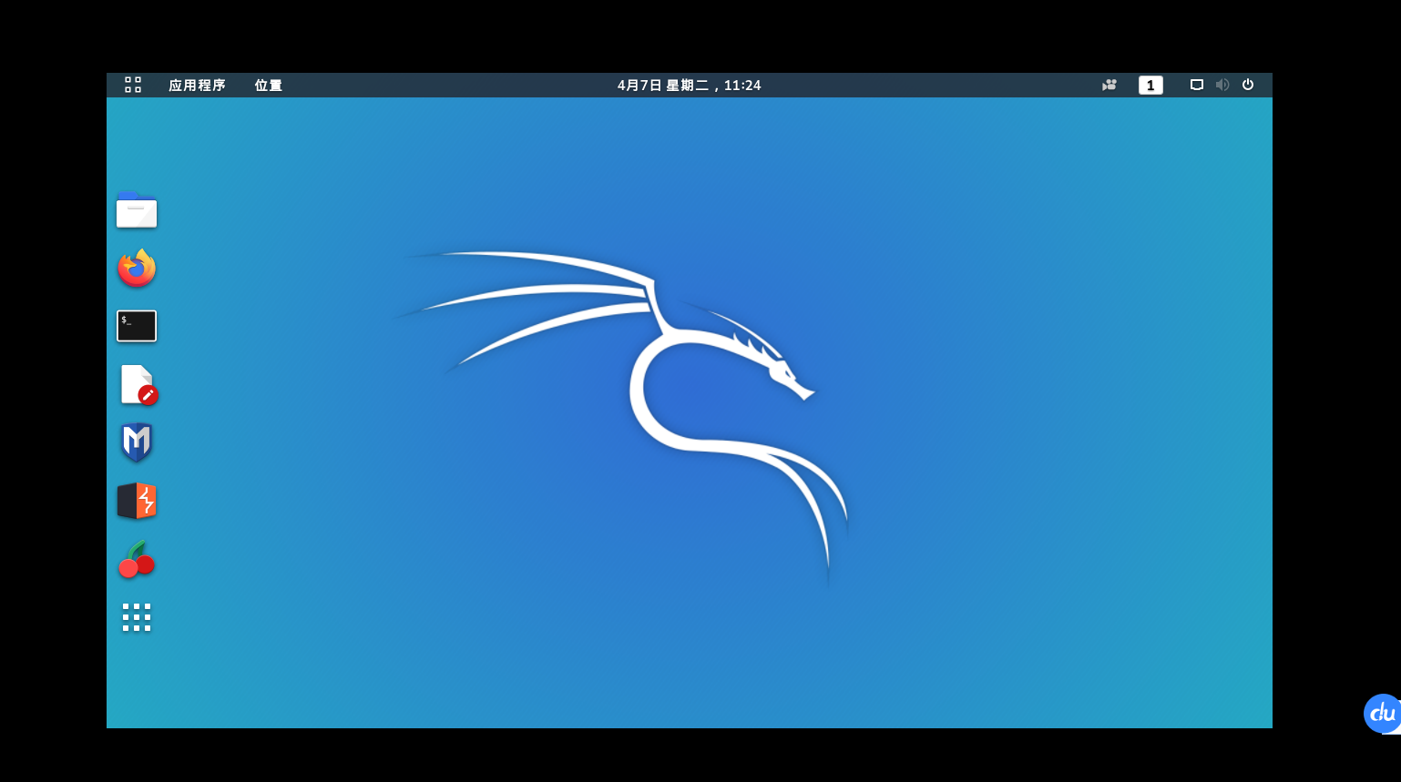Start the Metasploit Framework

(x=137, y=442)
